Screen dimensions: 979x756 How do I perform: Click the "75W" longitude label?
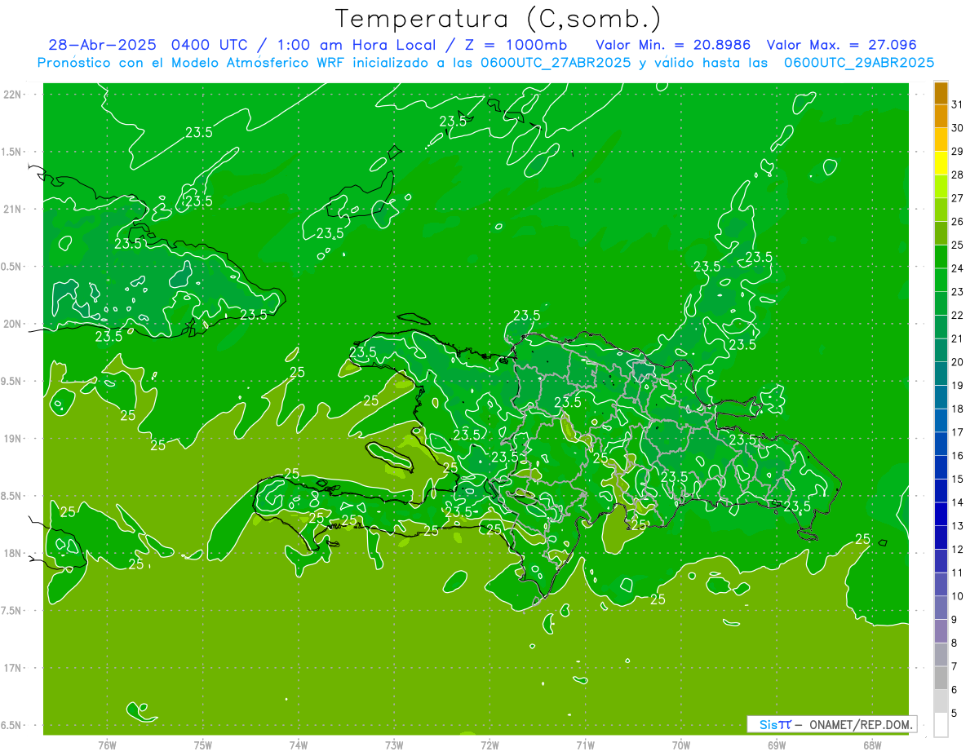pyautogui.click(x=203, y=745)
